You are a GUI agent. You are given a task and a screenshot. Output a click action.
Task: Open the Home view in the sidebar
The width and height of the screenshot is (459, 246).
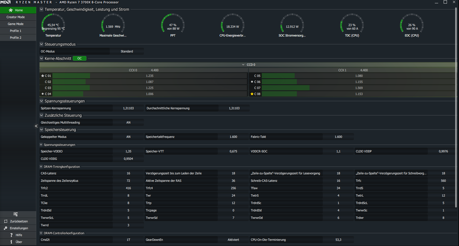18,10
